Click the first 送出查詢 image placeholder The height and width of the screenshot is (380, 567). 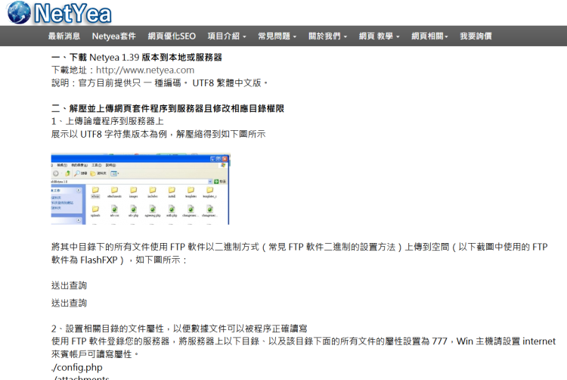click(x=69, y=285)
